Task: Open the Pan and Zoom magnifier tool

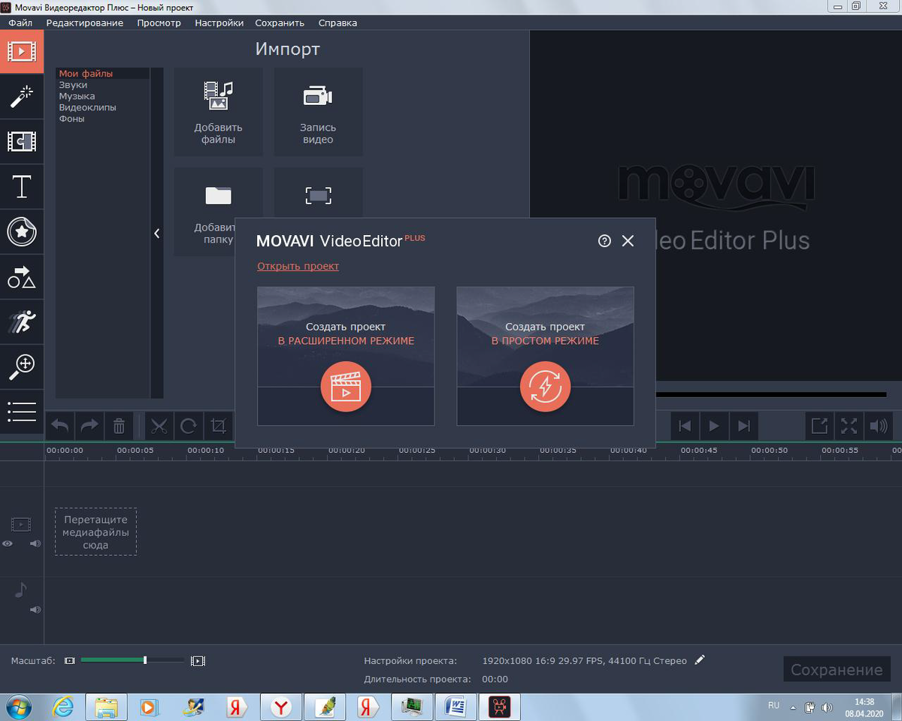Action: 22,366
